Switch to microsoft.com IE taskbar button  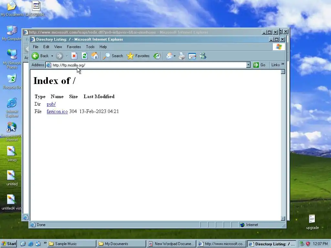tap(221, 244)
